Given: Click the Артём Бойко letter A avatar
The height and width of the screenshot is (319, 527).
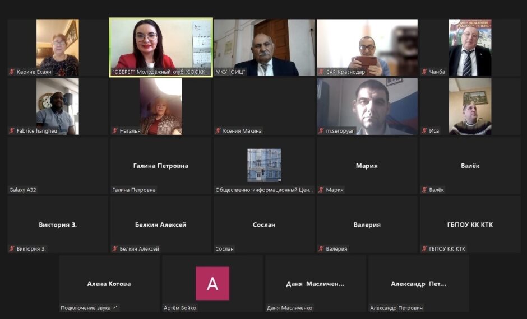Looking at the screenshot, I should (x=212, y=283).
